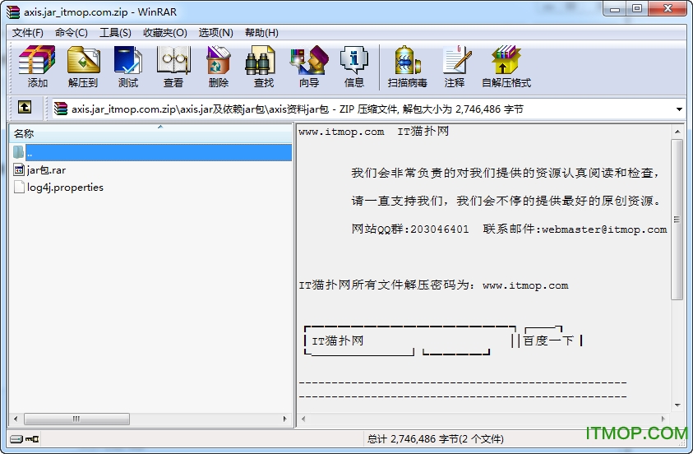
Task: Expand the address bar path dropdown
Action: click(679, 109)
